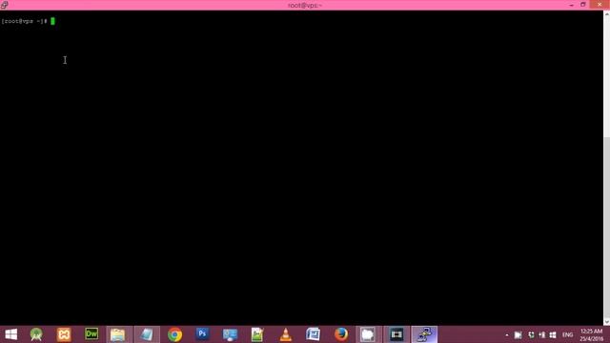Screen dimensions: 610x343
Task: Open the Windows Start button
Action: (10, 334)
